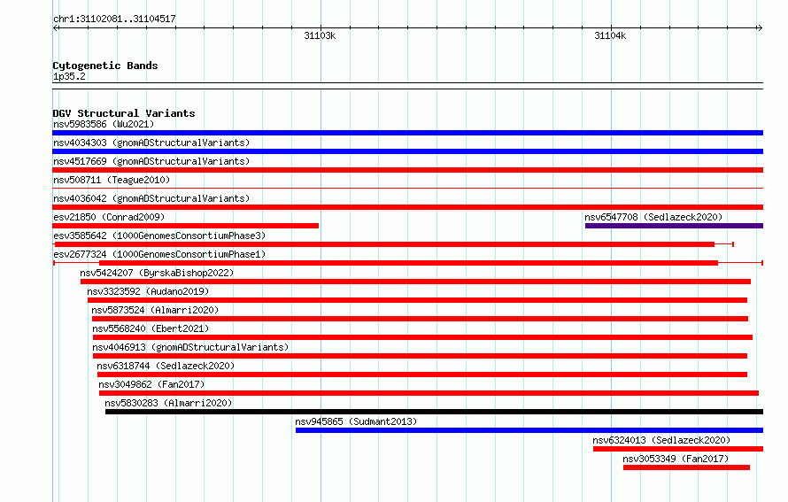Click nsv4046913 (gnomADStructuralVariants) label

[190, 347]
